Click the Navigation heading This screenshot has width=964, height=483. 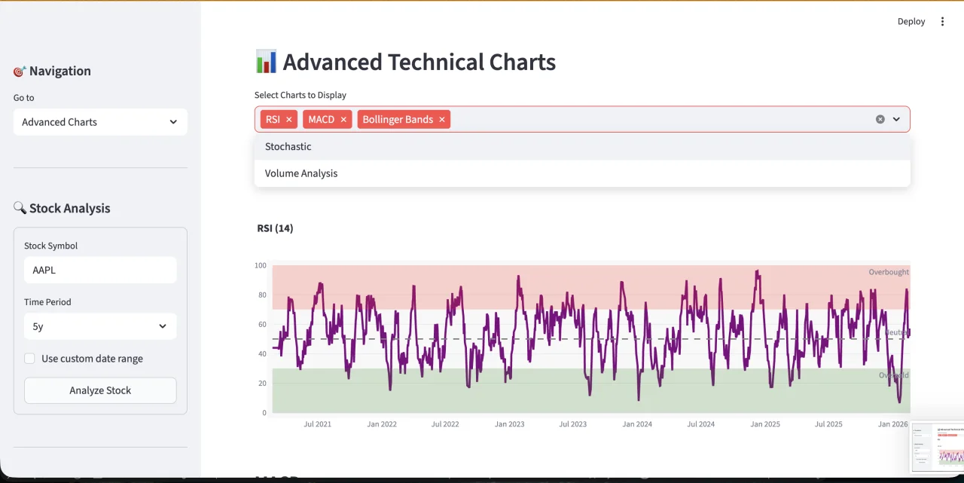pyautogui.click(x=52, y=71)
